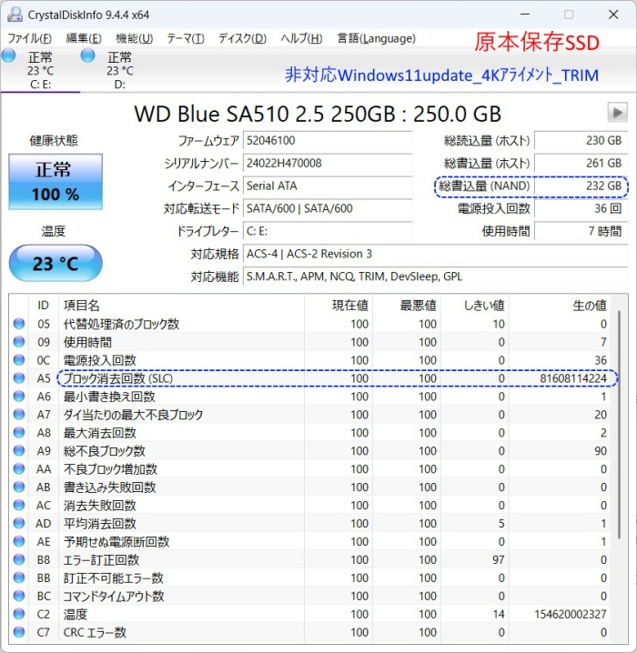Click status dot for ID B8 row
637x653 pixels.
(19, 559)
